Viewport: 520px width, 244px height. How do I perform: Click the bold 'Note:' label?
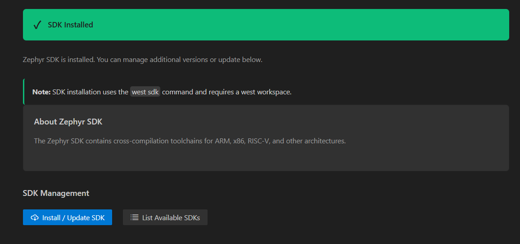(41, 92)
